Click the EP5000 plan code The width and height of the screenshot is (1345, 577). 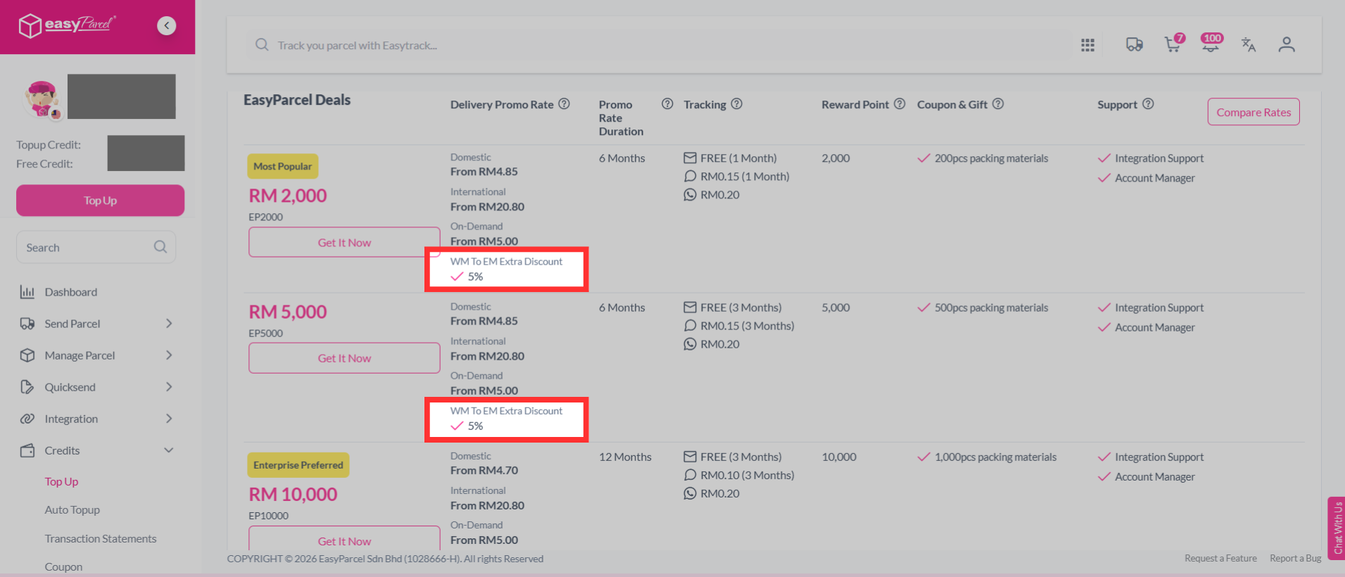pyautogui.click(x=265, y=333)
